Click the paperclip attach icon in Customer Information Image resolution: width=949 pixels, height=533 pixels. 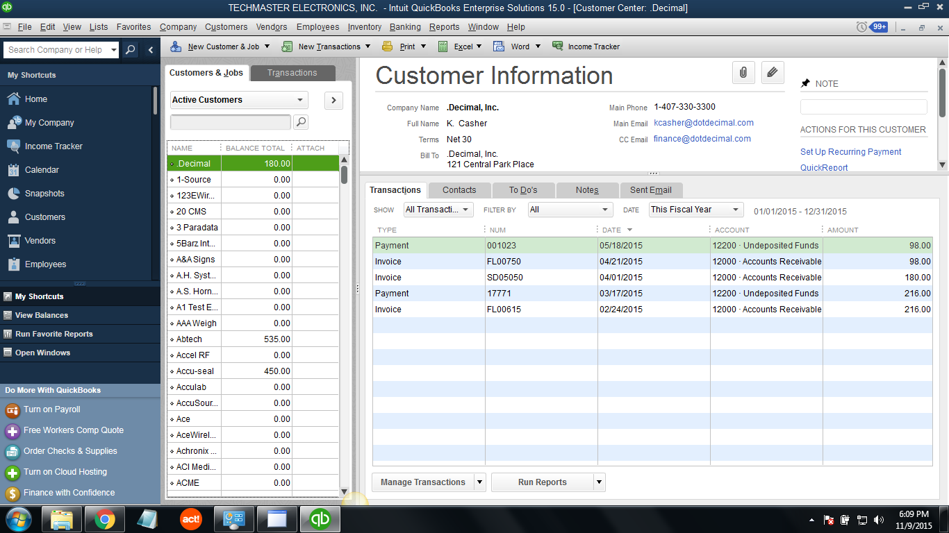point(743,72)
